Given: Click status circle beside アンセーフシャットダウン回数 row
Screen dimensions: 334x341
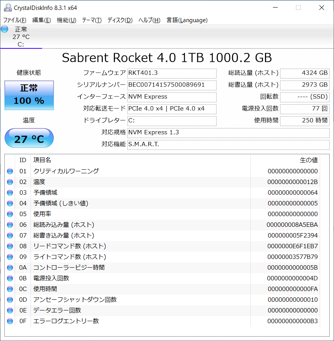Looking at the screenshot, I should coord(10,300).
